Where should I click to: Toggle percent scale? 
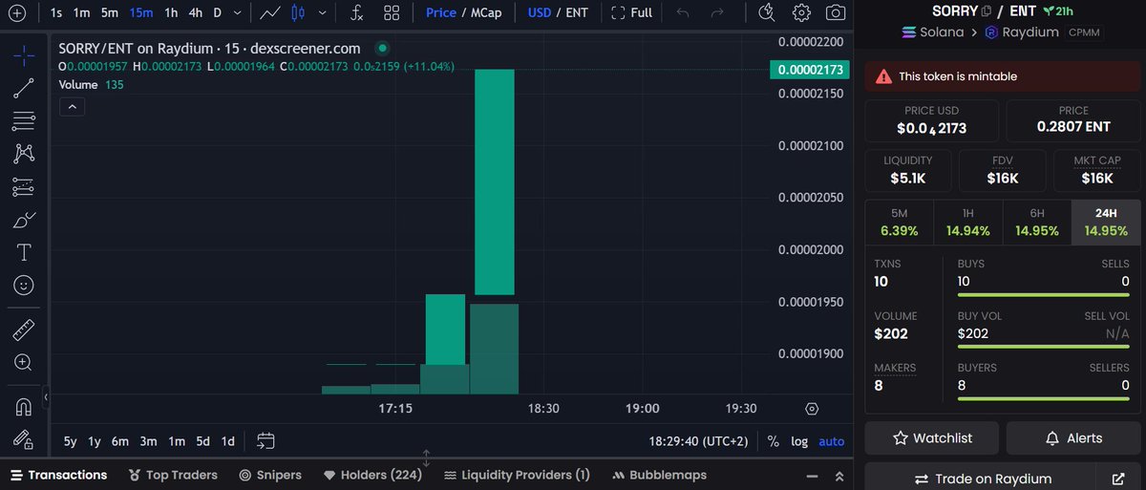(x=773, y=441)
